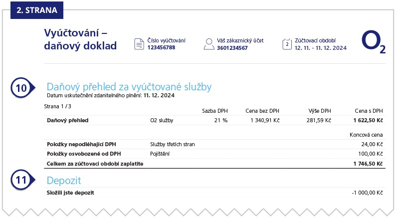Click the customer account person icon
Viewport: 396px width, 221px height.
tap(208, 44)
